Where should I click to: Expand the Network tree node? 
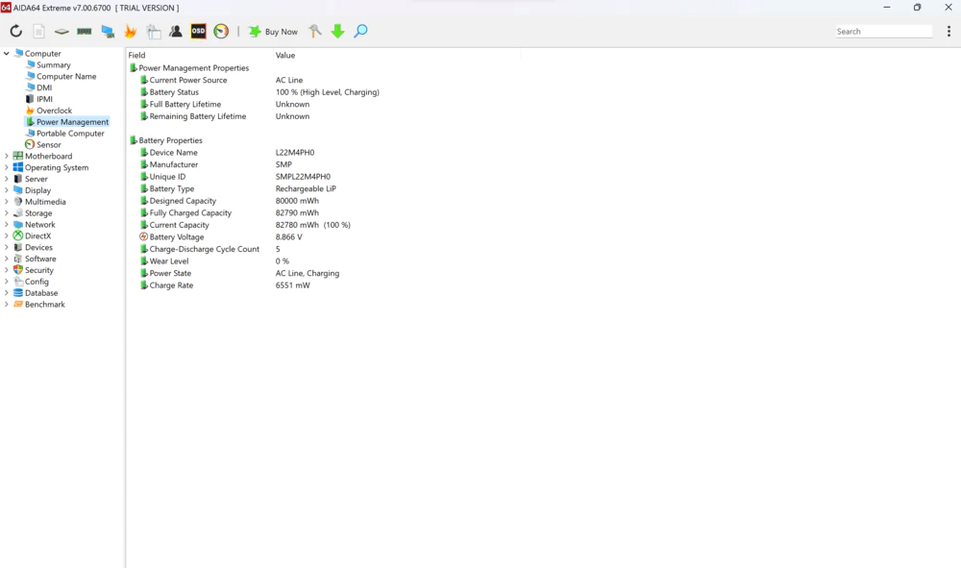(x=7, y=225)
